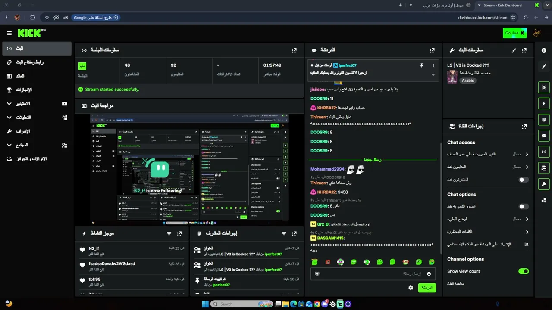Pop out the الدردشة chat panel
This screenshot has width=552, height=310.
(432, 50)
